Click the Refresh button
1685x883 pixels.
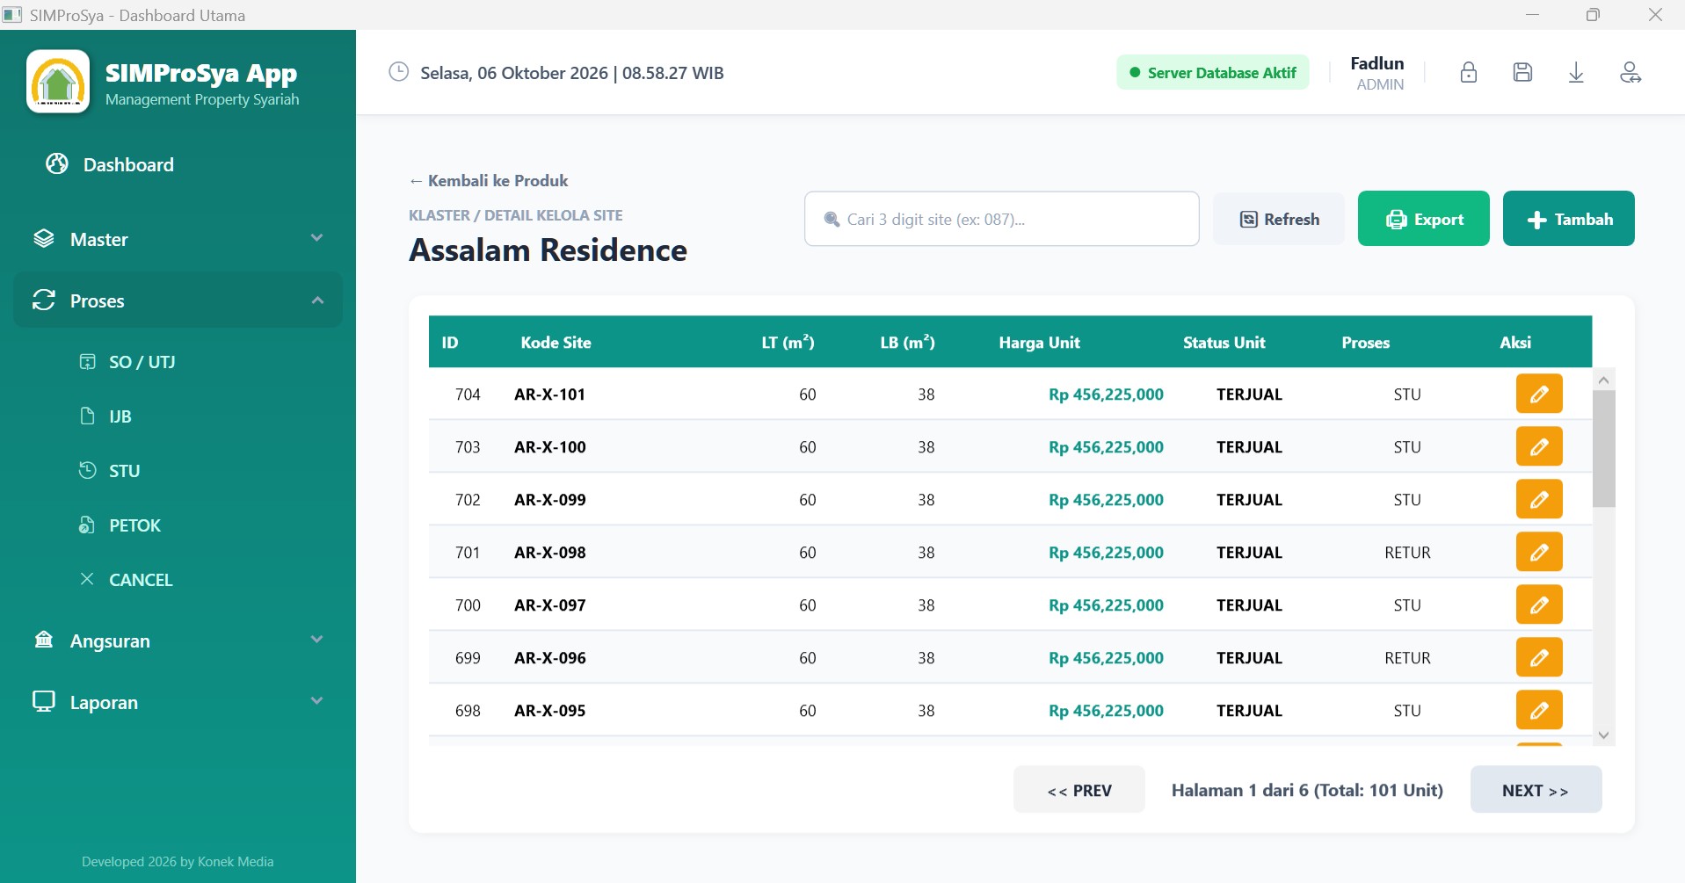coord(1279,219)
